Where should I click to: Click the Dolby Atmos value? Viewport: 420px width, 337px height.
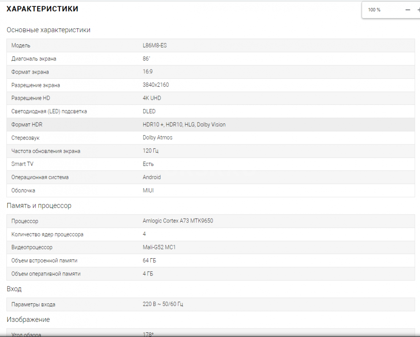point(157,138)
